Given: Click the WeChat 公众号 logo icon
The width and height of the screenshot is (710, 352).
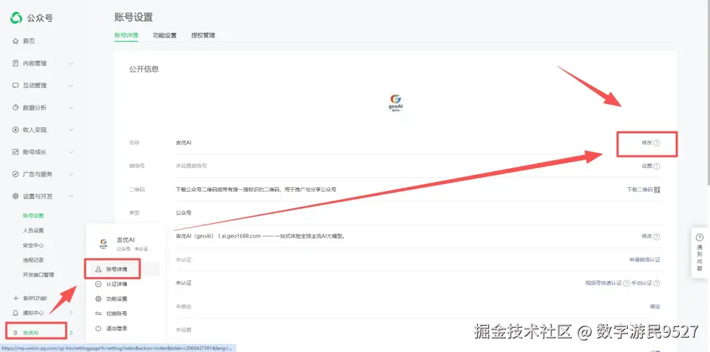Looking at the screenshot, I should [16, 18].
